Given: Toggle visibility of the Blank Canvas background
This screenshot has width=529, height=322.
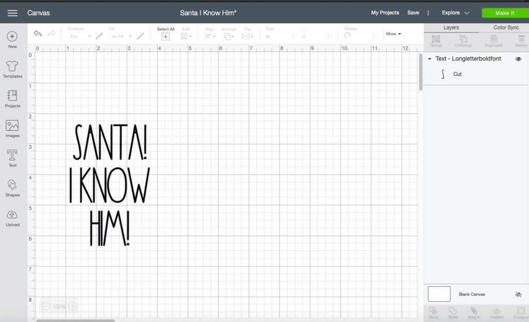Looking at the screenshot, I should (x=518, y=294).
